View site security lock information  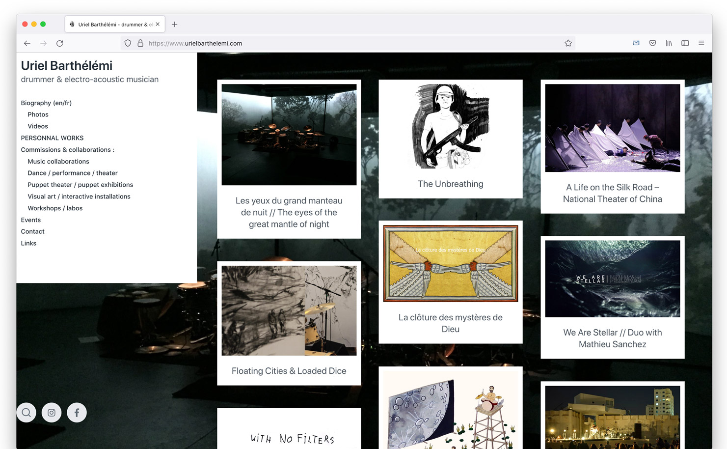click(x=140, y=43)
